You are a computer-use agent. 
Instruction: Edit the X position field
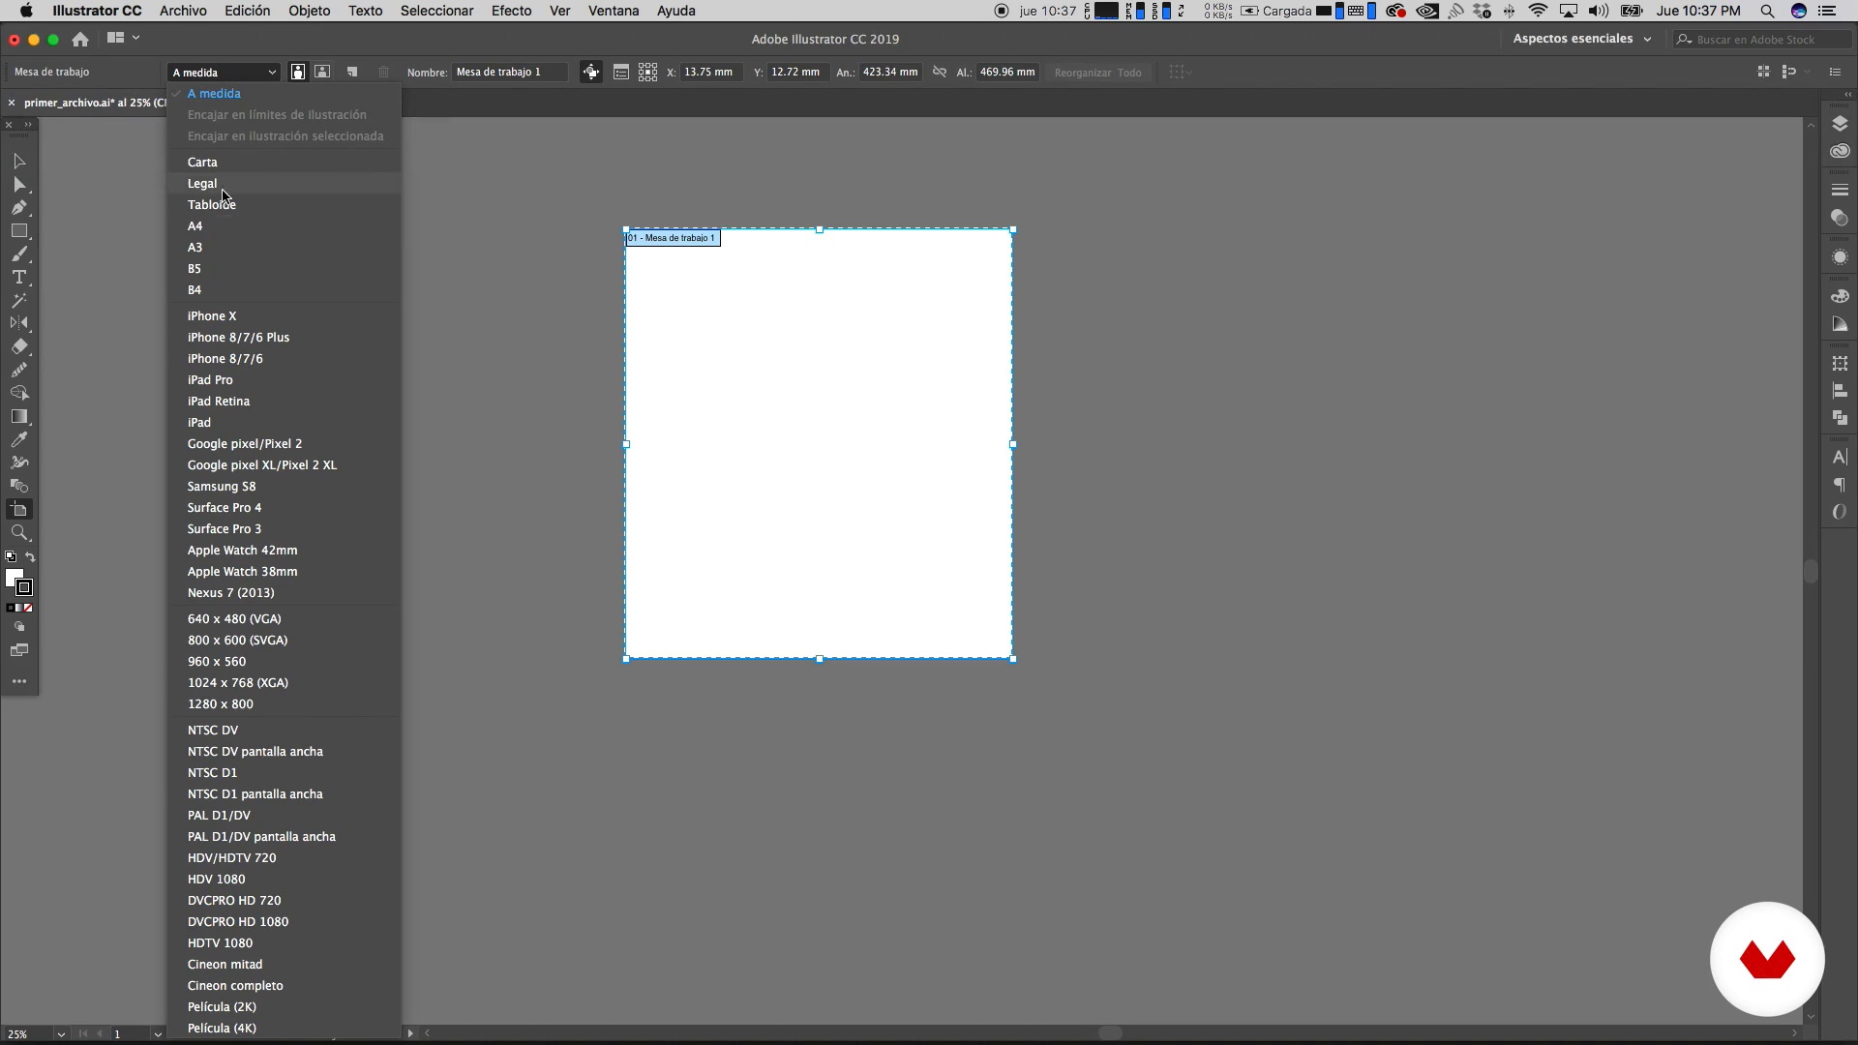pyautogui.click(x=712, y=72)
